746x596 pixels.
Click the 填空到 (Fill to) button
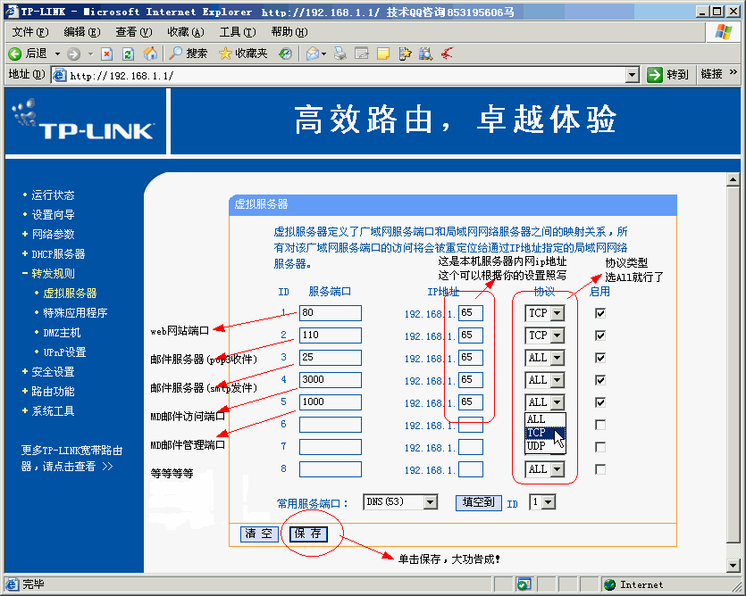[479, 502]
